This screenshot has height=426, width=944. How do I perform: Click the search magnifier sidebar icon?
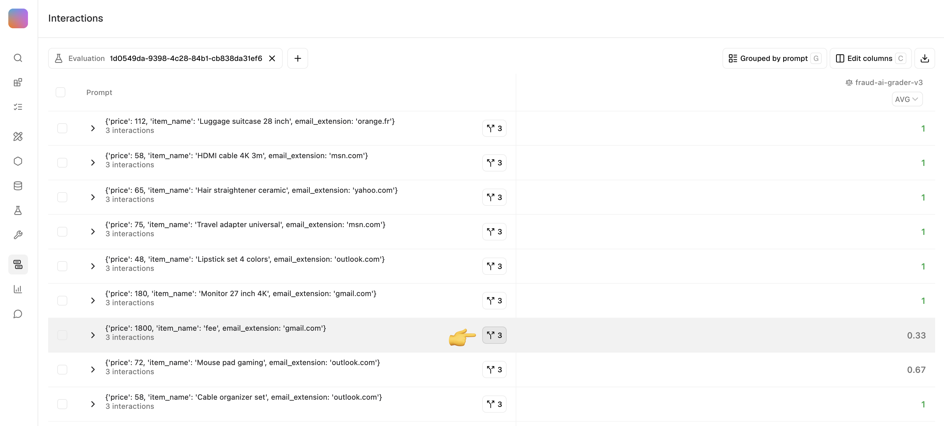18,58
